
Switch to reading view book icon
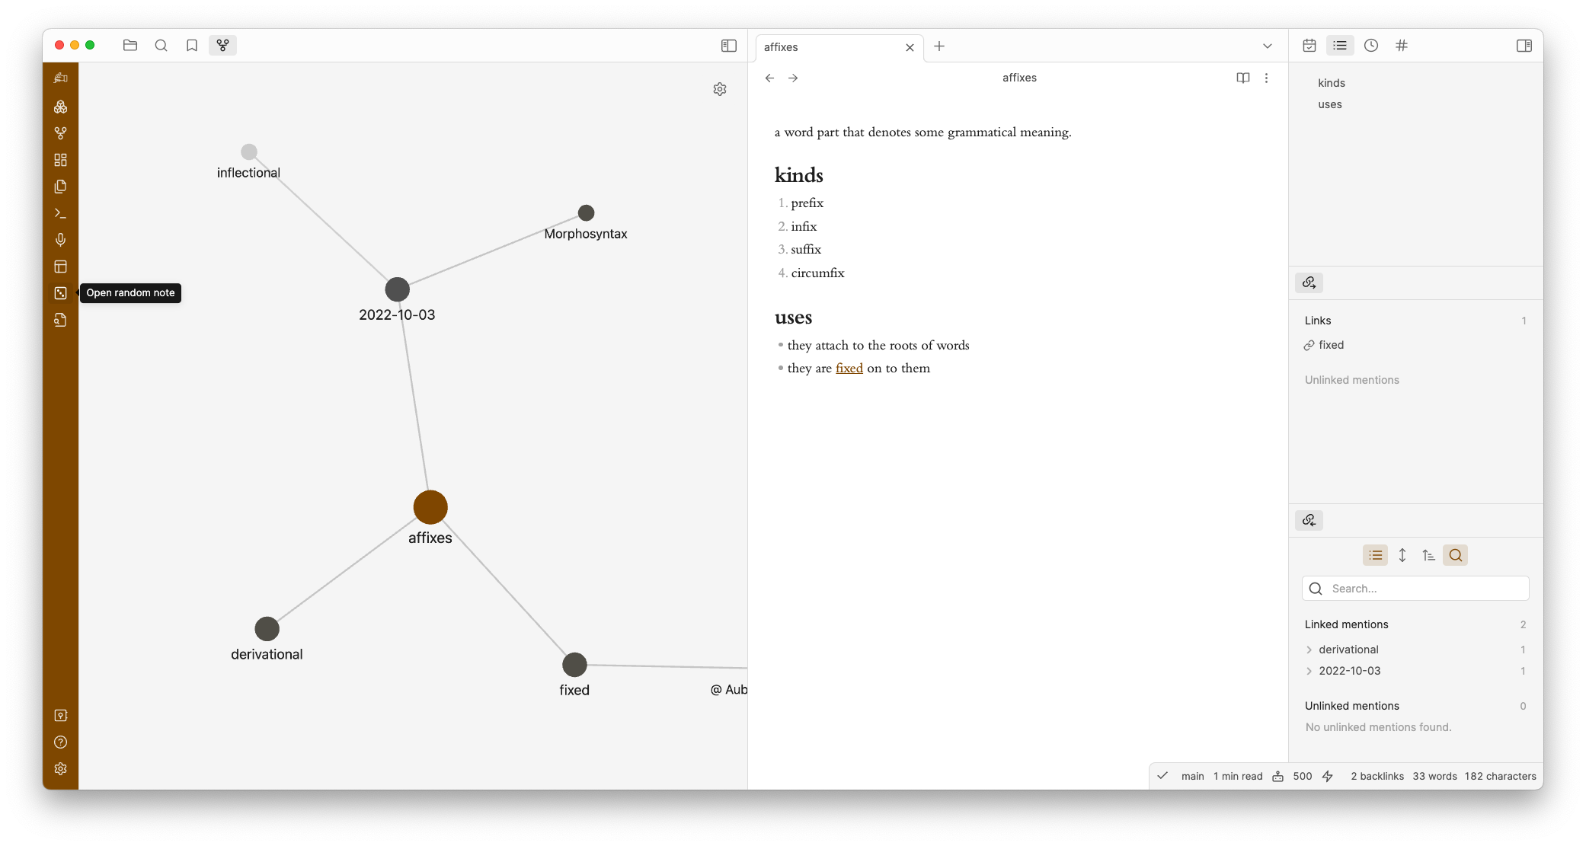pos(1243,78)
